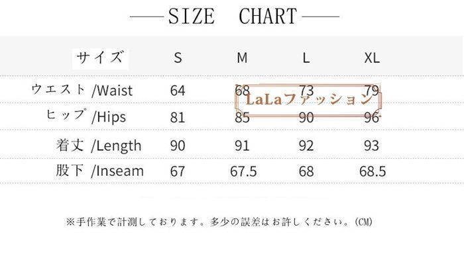Click the inseam value 68 for L
Image resolution: width=464 pixels, height=256 pixels.
point(306,171)
